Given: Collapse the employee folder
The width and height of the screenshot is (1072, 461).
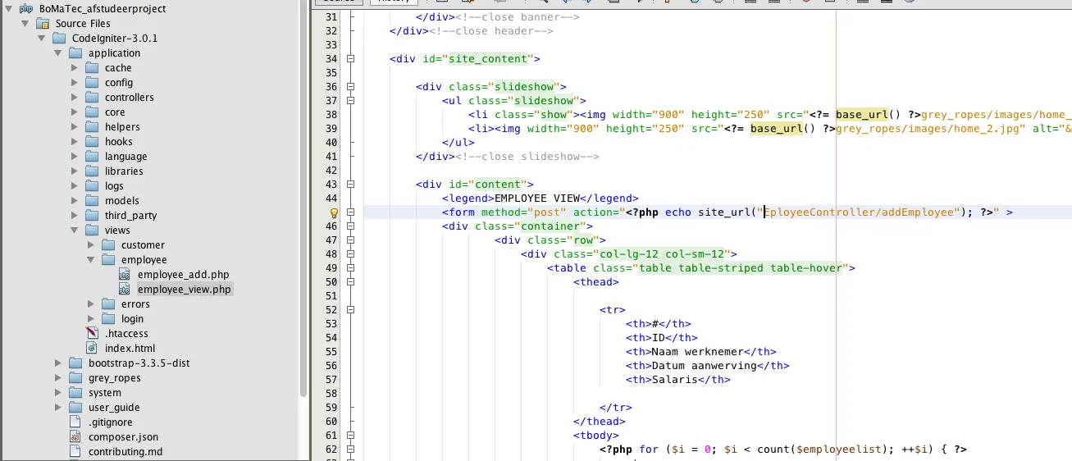Looking at the screenshot, I should [91, 260].
